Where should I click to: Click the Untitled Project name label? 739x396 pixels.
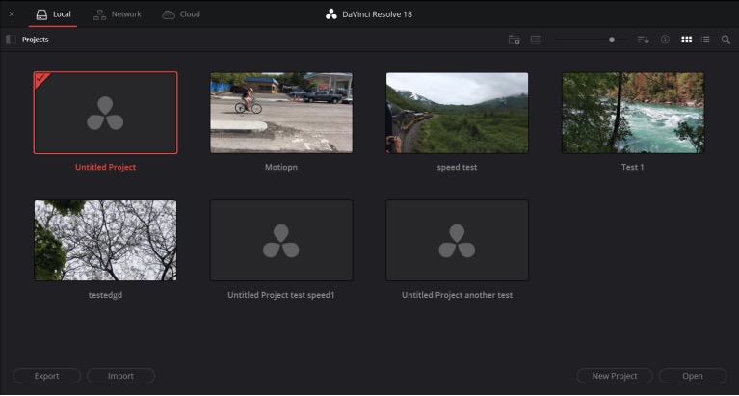click(x=106, y=167)
